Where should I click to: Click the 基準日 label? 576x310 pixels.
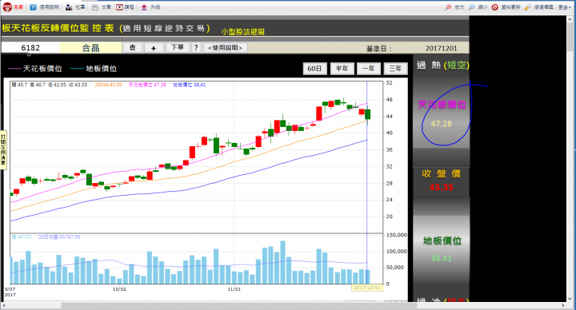pos(379,49)
